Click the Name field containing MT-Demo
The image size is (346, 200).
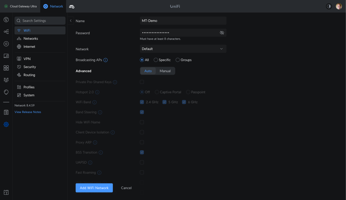pos(183,21)
